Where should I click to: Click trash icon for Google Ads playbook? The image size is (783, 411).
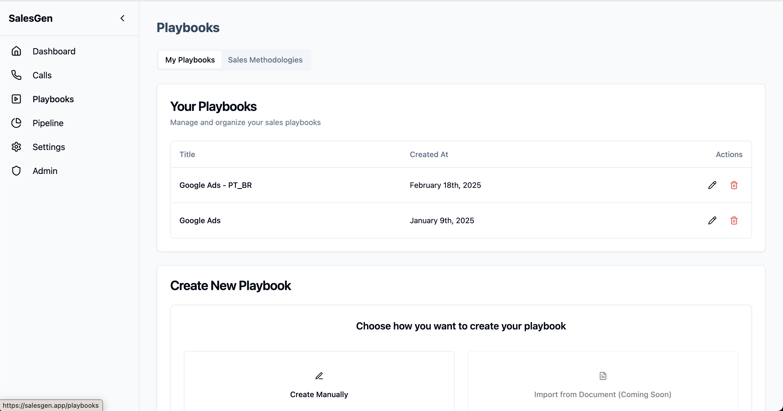734,220
